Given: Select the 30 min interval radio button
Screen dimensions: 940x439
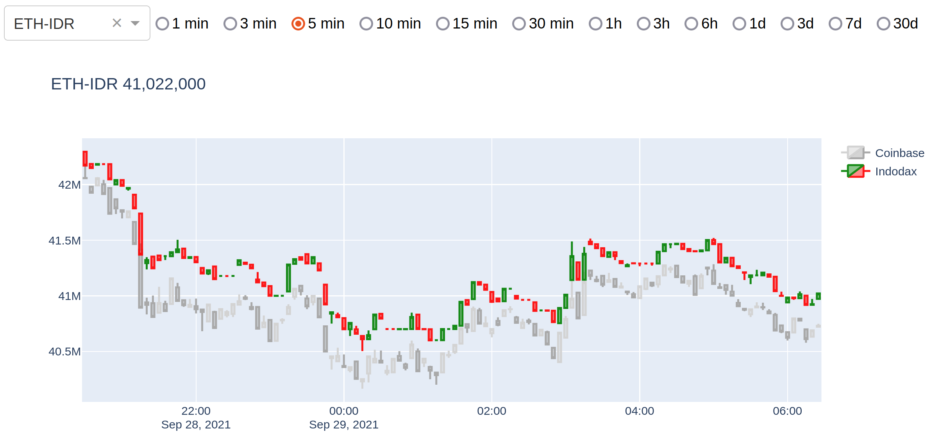Looking at the screenshot, I should click(519, 24).
